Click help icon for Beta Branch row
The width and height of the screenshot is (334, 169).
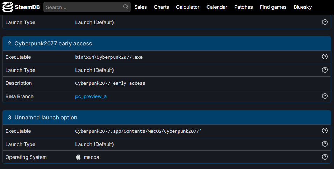point(325,96)
